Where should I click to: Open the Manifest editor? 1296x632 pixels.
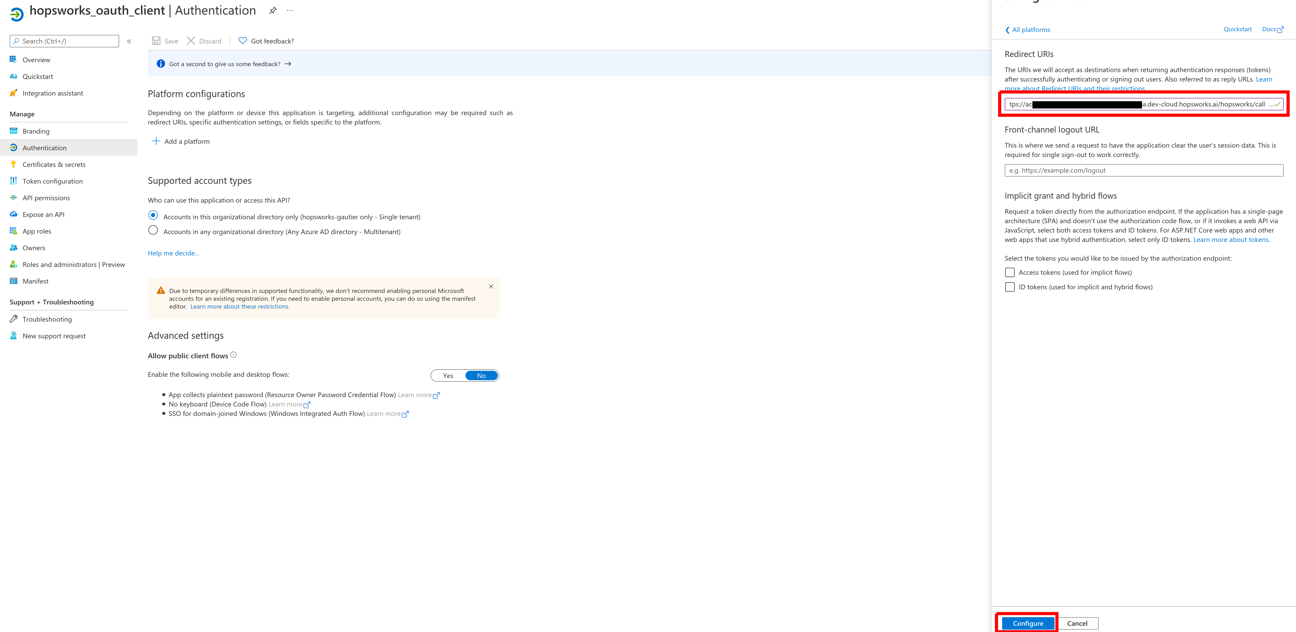(x=35, y=281)
